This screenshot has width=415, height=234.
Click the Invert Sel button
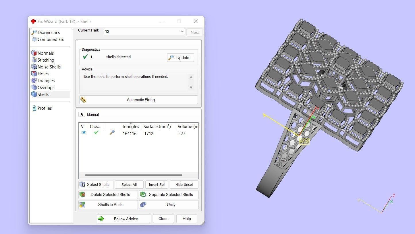click(157, 184)
